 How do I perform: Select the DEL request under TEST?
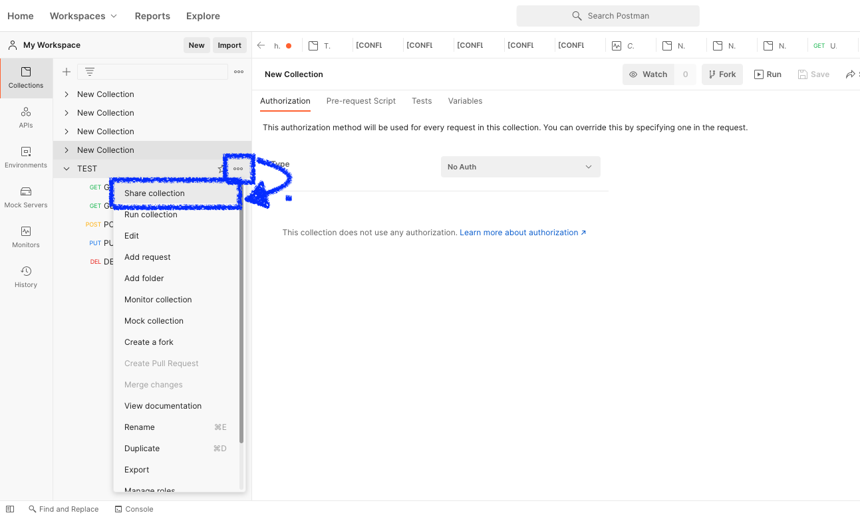point(102,262)
